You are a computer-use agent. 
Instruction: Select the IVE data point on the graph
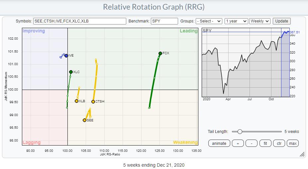tap(66, 56)
